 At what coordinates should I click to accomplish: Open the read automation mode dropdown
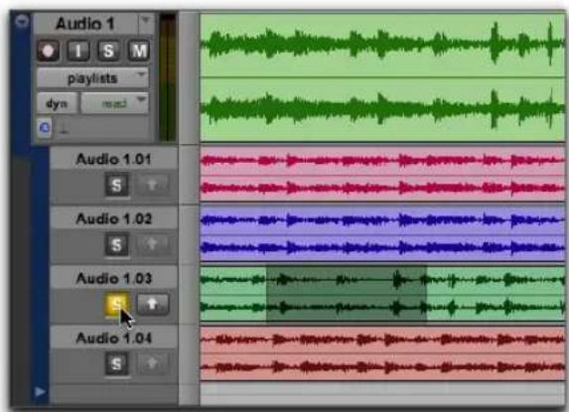click(114, 103)
